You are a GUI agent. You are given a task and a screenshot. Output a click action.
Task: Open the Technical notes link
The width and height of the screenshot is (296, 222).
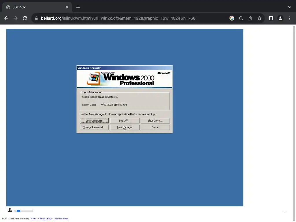click(61, 219)
